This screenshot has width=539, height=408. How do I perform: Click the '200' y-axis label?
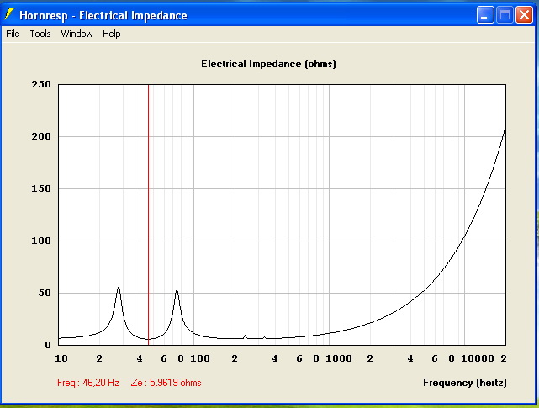click(41, 136)
